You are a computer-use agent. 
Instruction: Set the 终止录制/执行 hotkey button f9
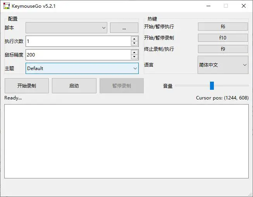point(223,49)
